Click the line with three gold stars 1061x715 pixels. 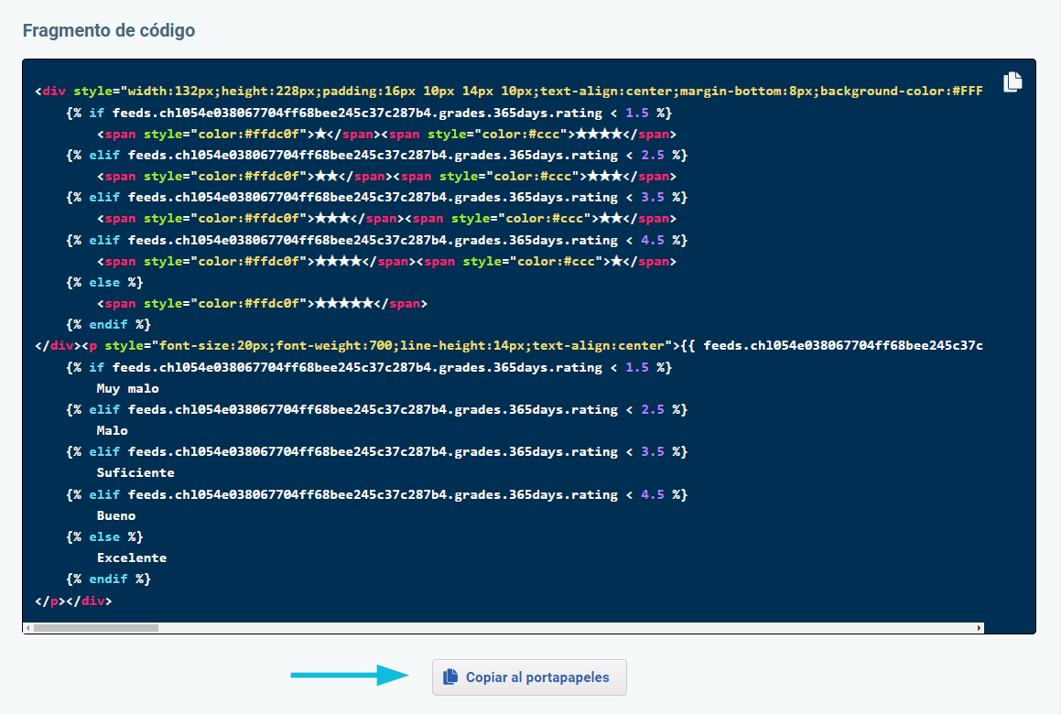pos(386,218)
